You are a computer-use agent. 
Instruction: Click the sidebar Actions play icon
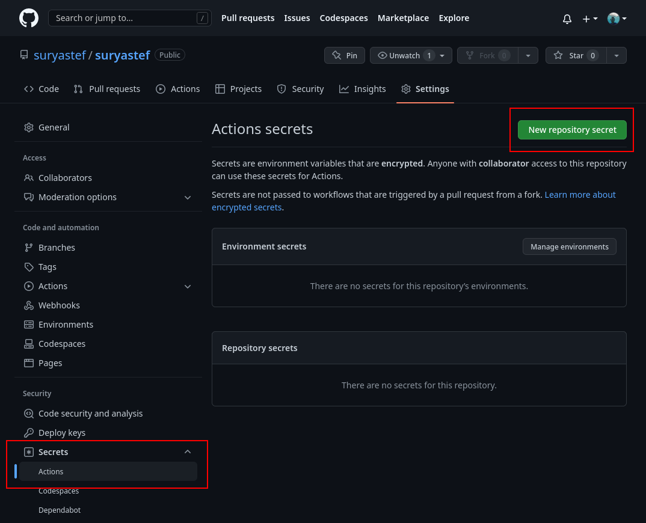29,286
